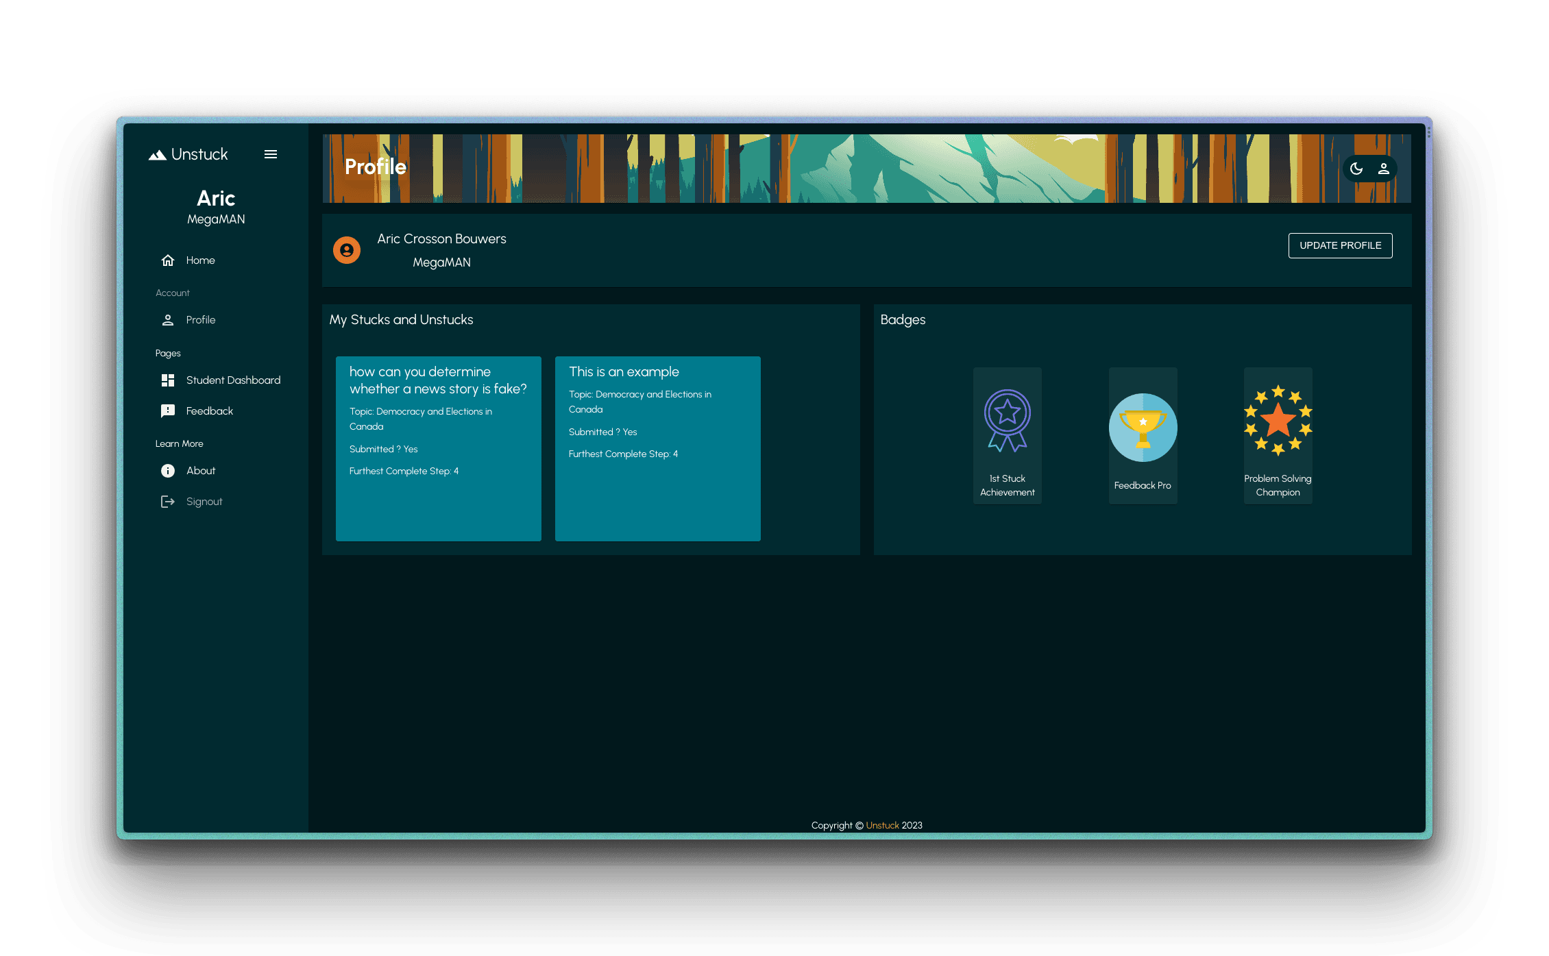This screenshot has width=1549, height=956.
Task: Click the About info icon
Action: tap(168, 471)
